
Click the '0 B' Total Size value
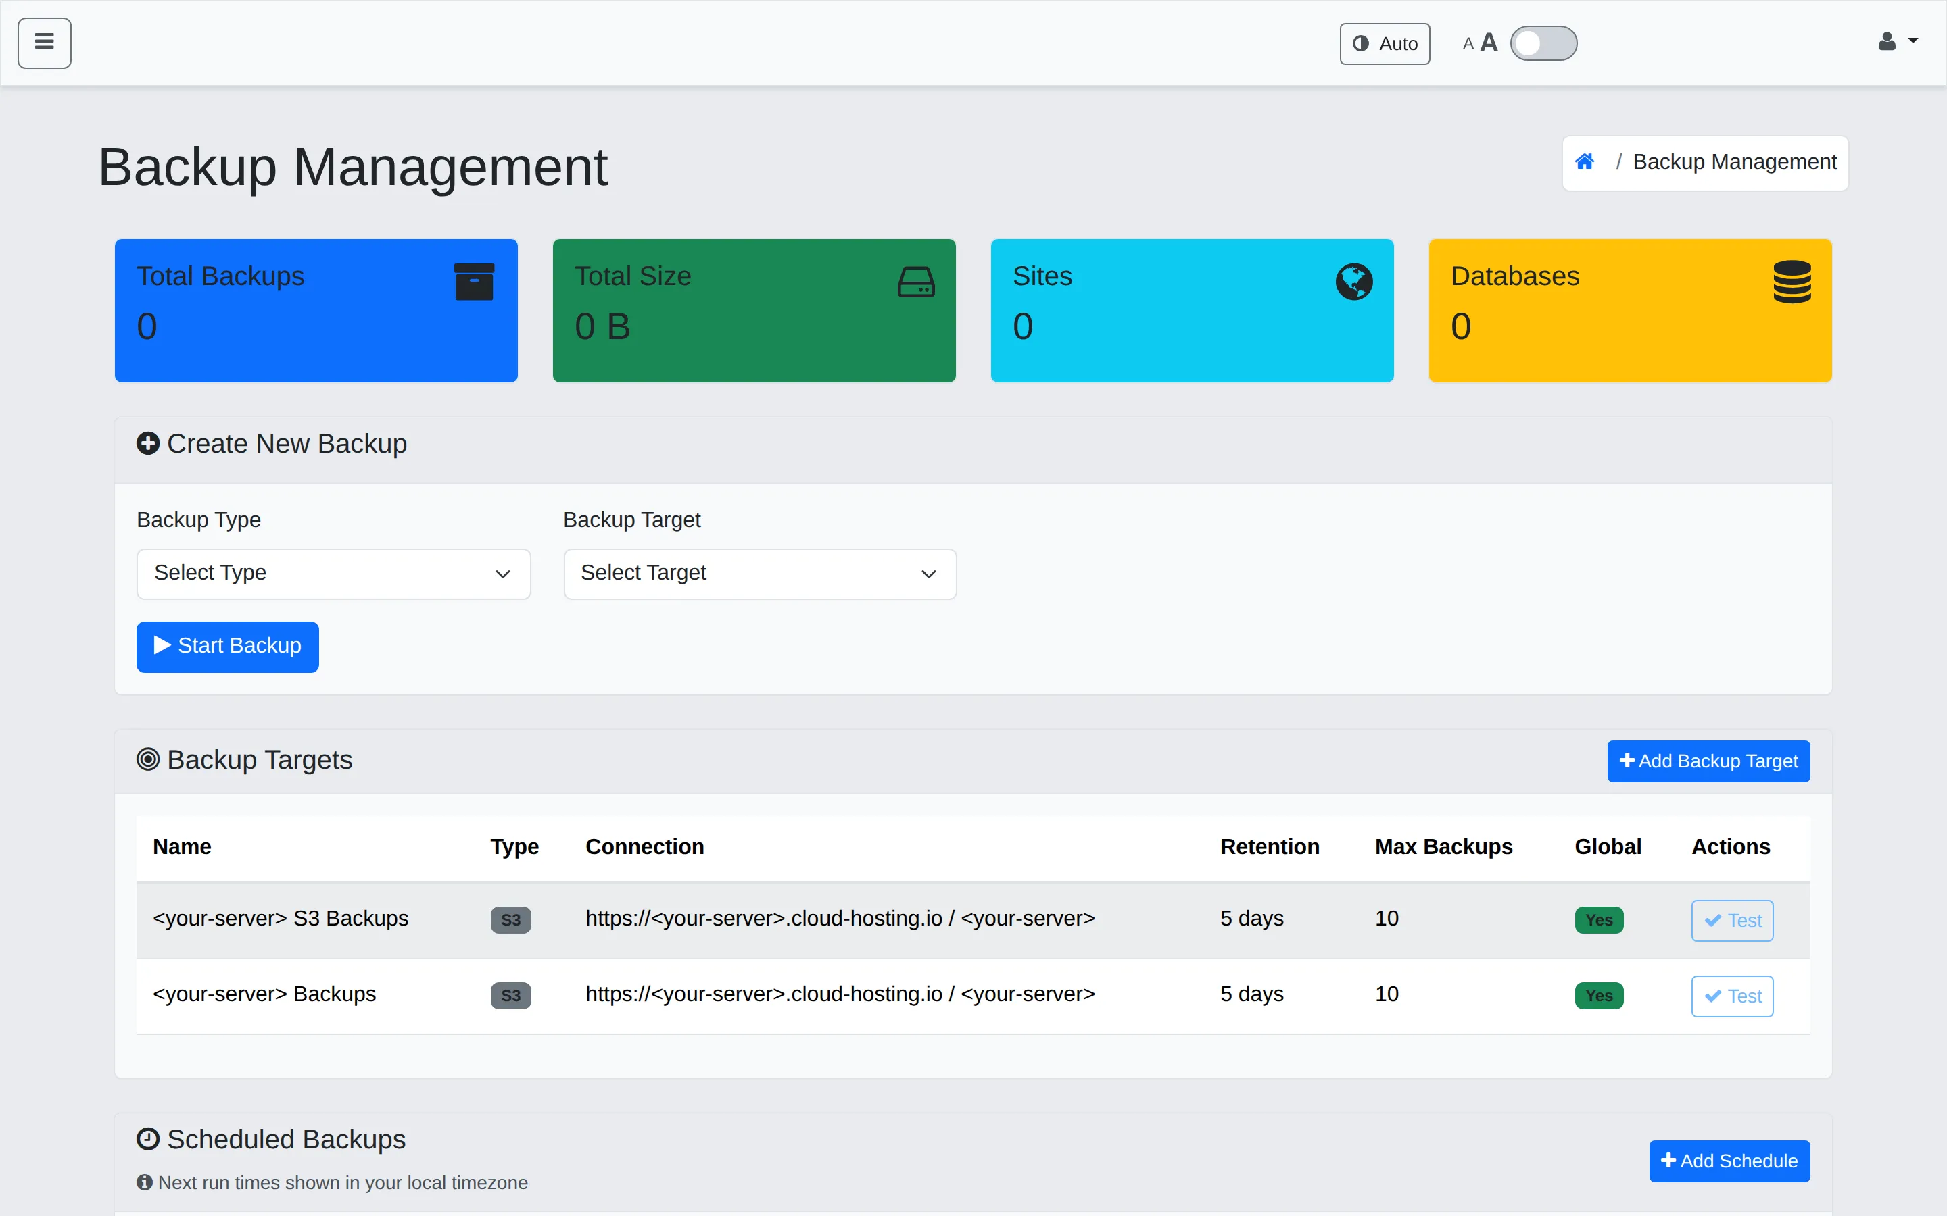602,326
